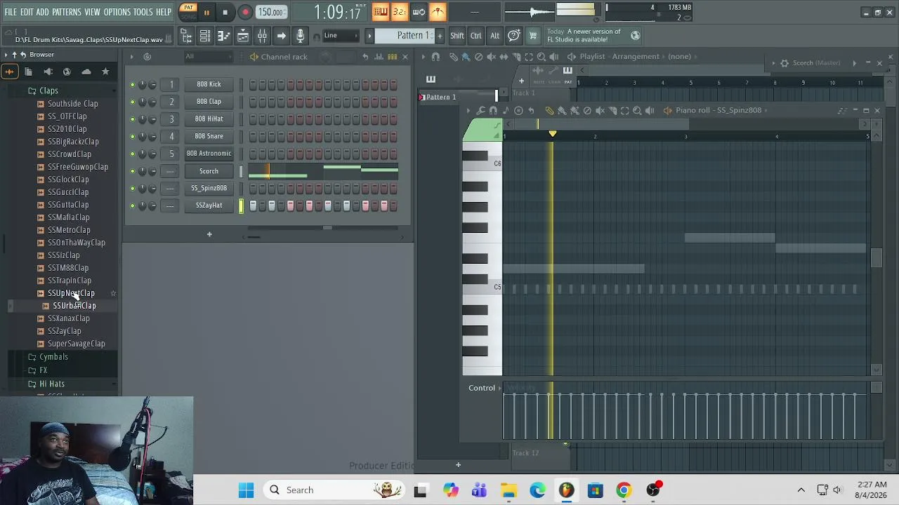Mute the 808 Clap channel using its green light

click(x=132, y=102)
